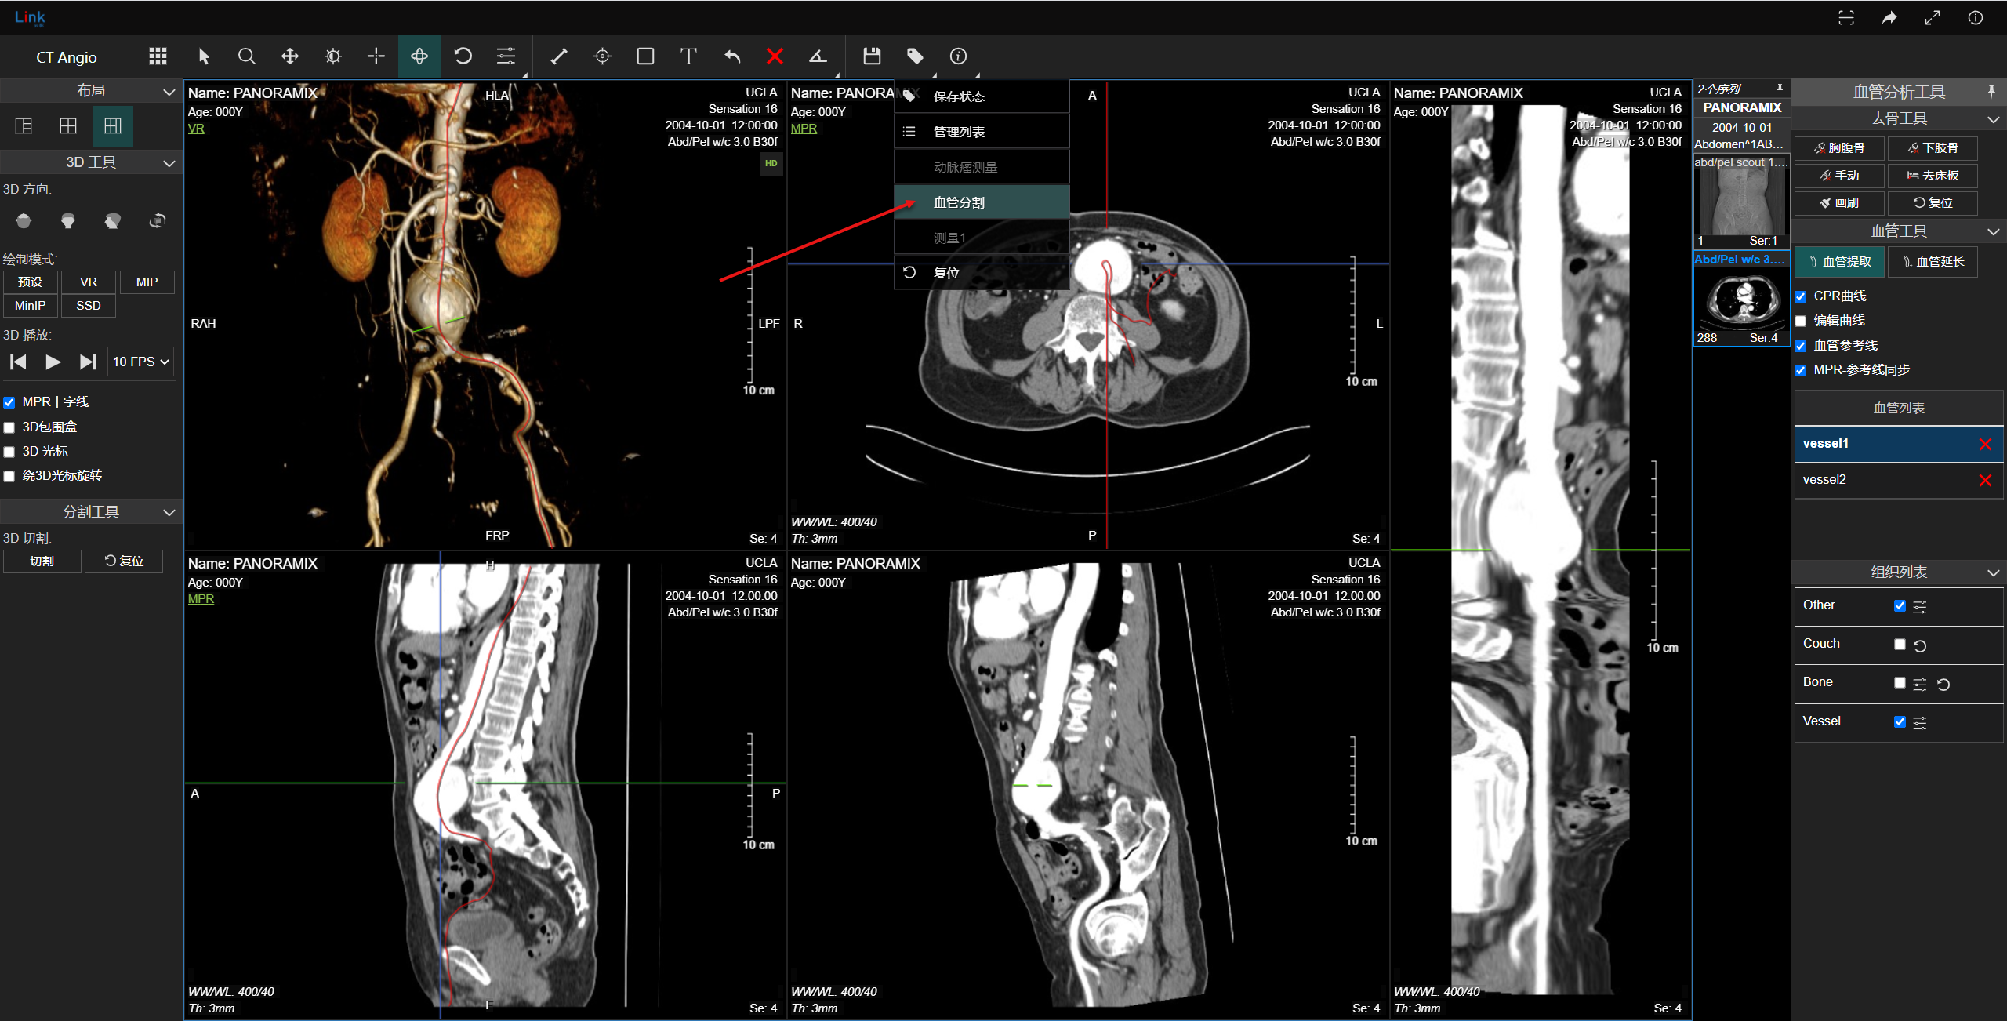This screenshot has width=2007, height=1021.
Task: Click the 血管提取 button
Action: (1839, 262)
